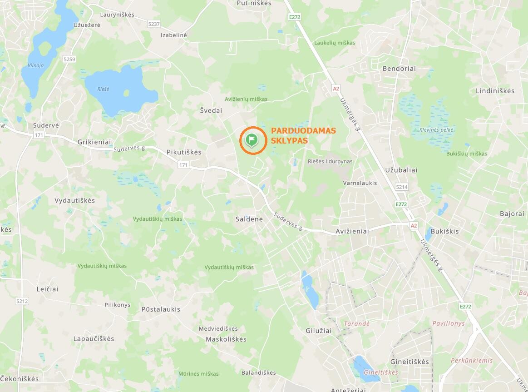Select the Saldenė village label
The width and height of the screenshot is (528, 392).
(x=249, y=219)
